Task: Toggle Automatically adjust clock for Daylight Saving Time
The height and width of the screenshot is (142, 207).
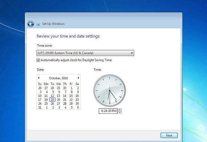Action: [x=38, y=60]
